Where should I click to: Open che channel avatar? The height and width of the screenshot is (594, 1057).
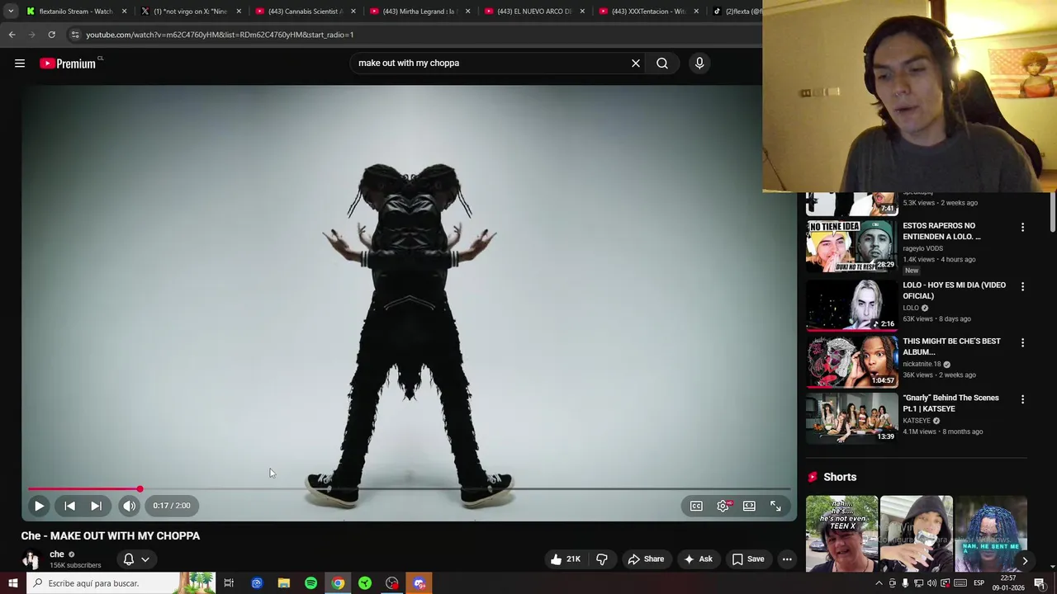tap(31, 559)
